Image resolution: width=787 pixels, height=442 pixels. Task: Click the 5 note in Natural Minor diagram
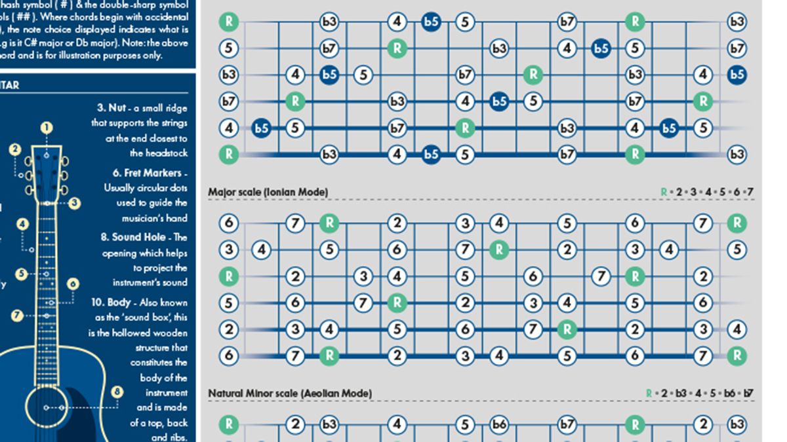[x=465, y=424]
